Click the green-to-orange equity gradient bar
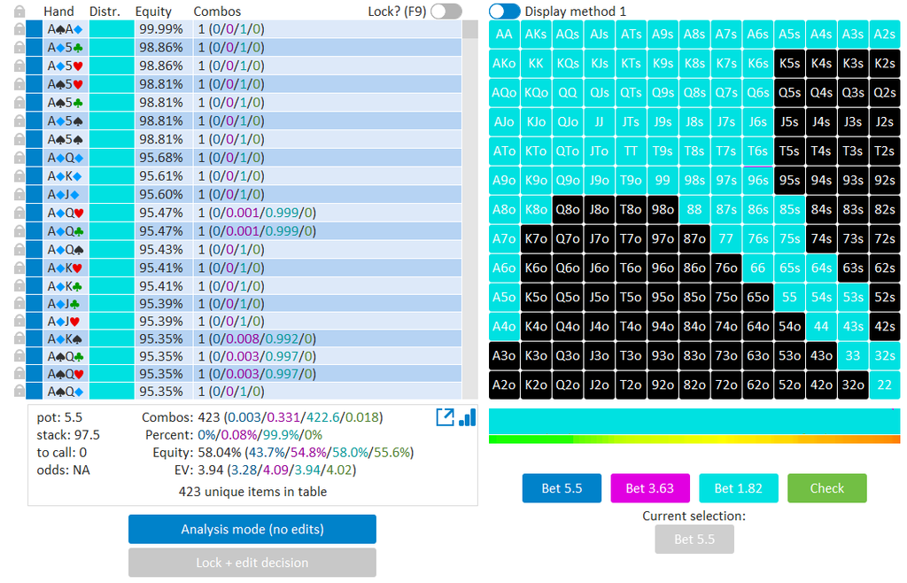 tap(694, 439)
